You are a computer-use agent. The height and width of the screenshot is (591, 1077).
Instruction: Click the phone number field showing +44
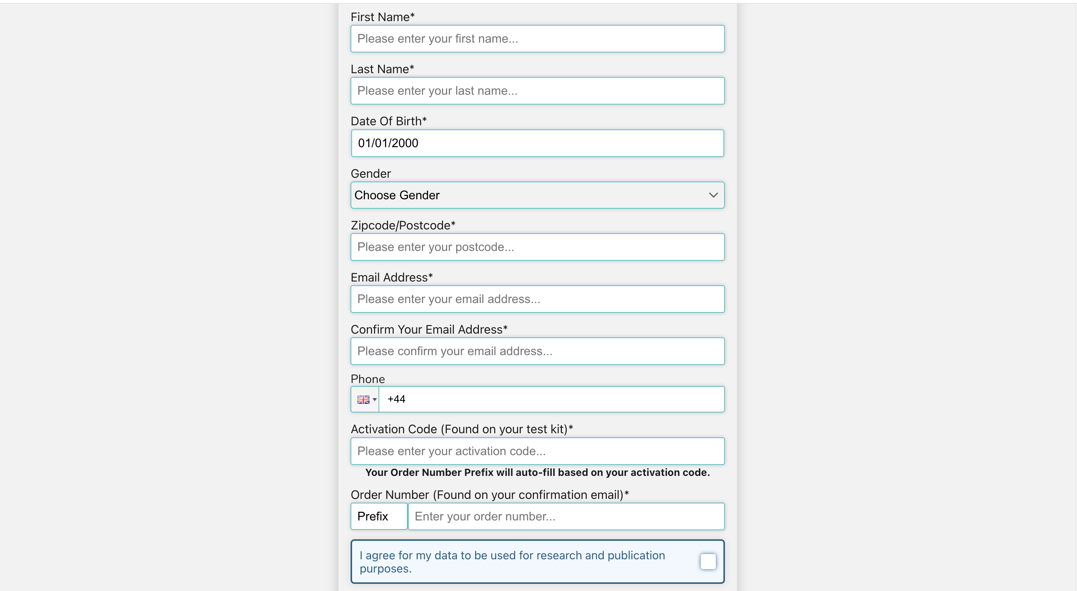click(552, 399)
